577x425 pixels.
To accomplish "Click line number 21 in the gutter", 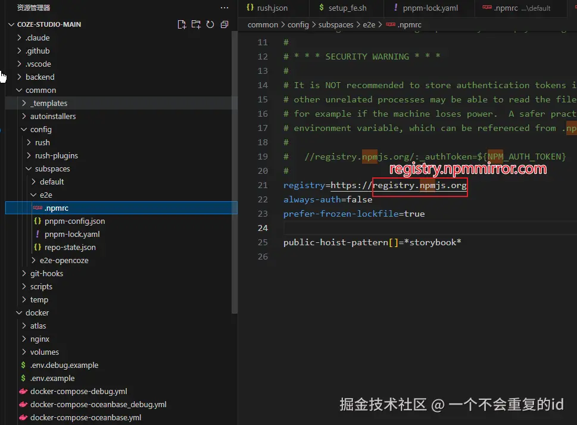I will tap(263, 185).
